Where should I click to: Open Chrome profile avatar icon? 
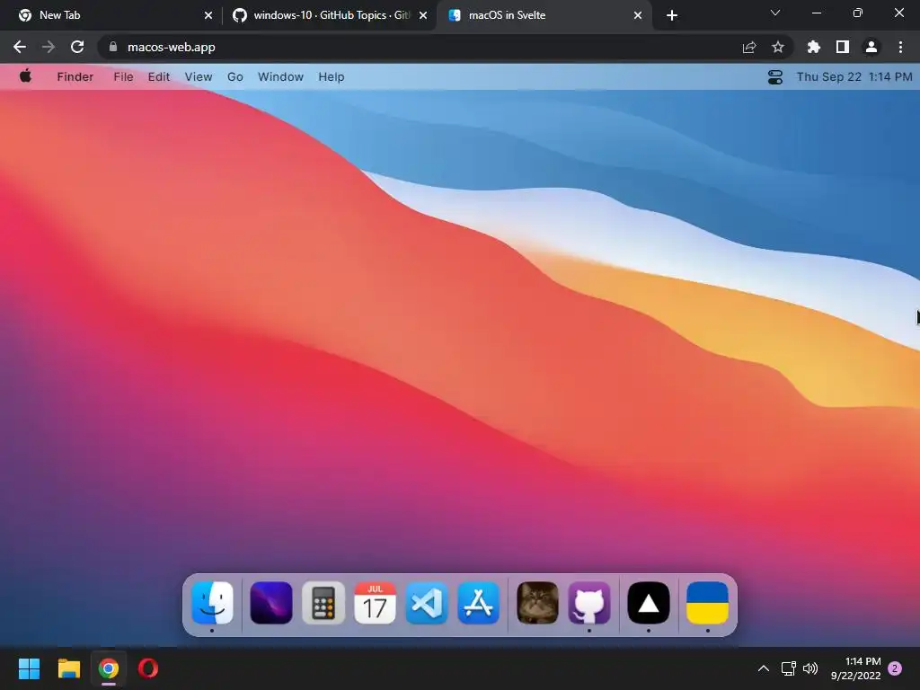coord(871,47)
